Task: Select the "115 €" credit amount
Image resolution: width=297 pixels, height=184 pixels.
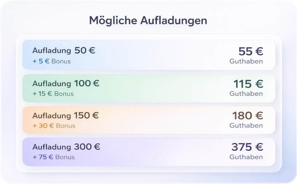Action: tap(248, 84)
